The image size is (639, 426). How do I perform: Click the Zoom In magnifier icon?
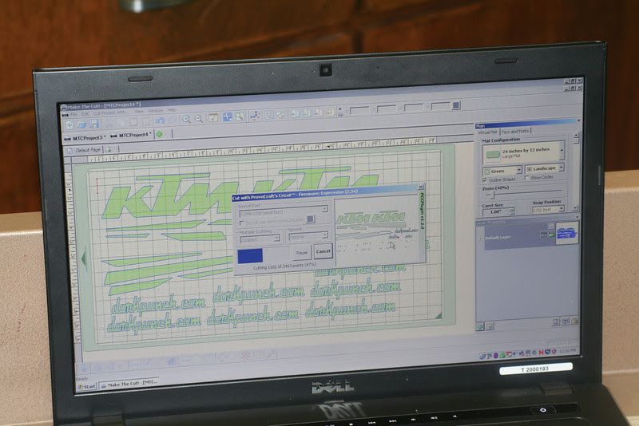186,120
